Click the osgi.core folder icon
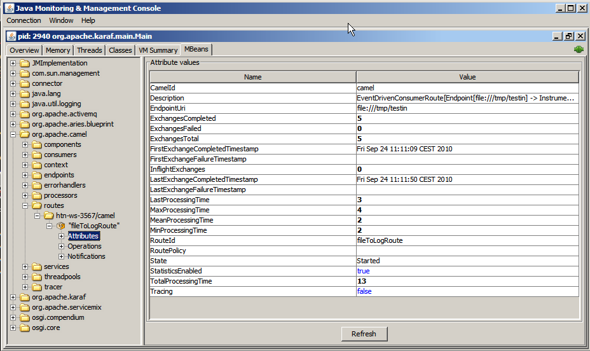Viewport: 590px width, 351px height. click(25, 327)
